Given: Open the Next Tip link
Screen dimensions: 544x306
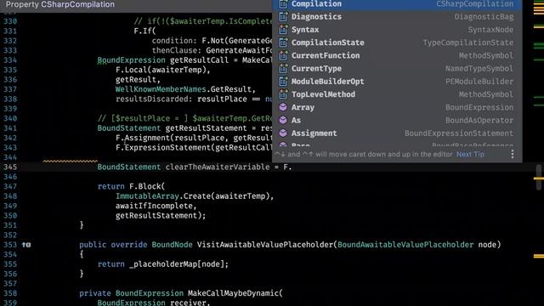Looking at the screenshot, I should pyautogui.click(x=470, y=154).
